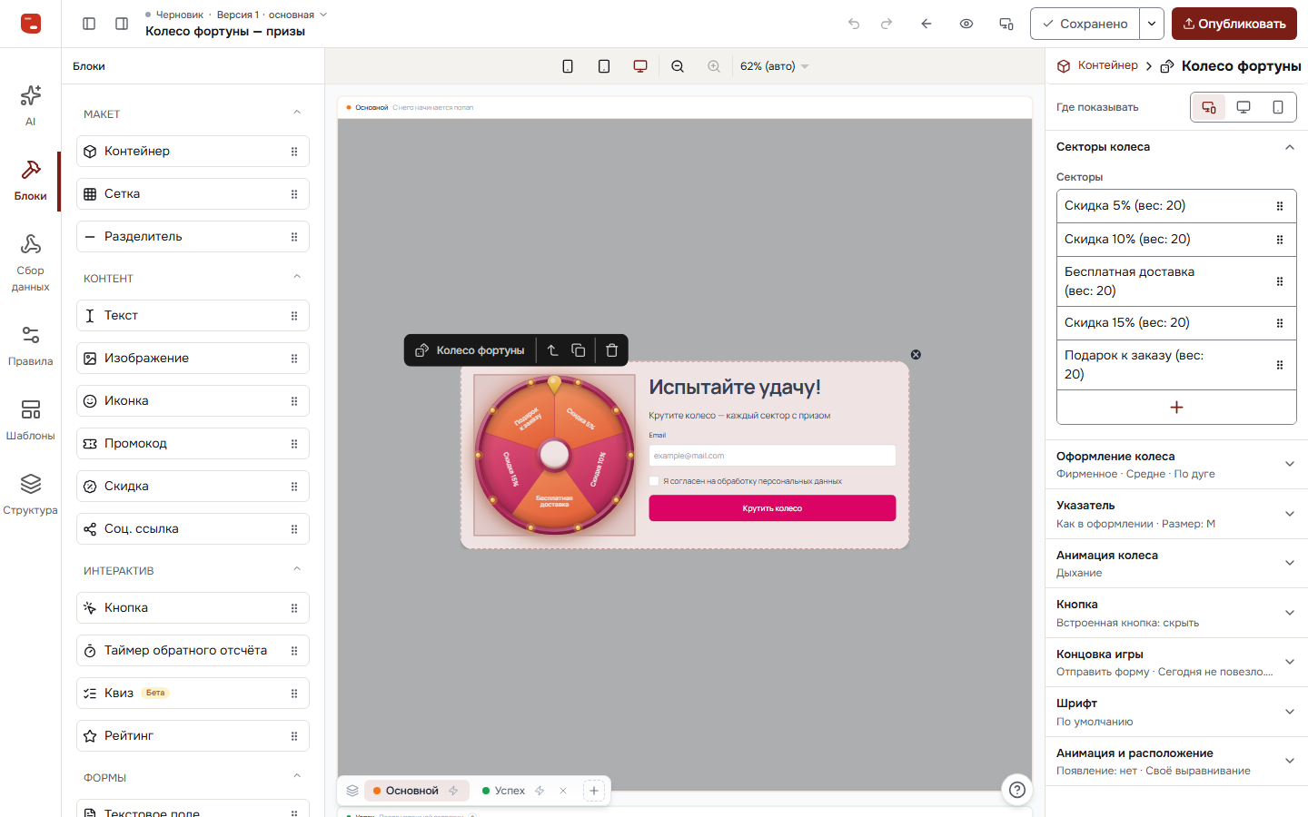Image resolution: width=1308 pixels, height=817 pixels.
Task: Switch canvas to desktop view
Action: (640, 66)
